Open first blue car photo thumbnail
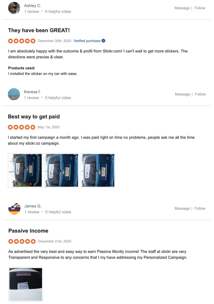 coord(25,170)
